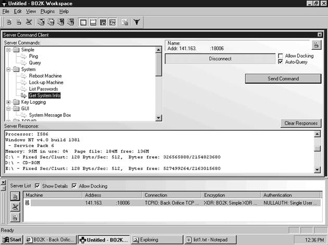
Task: Click the bottom button left of the server list
Action: pos(15,217)
